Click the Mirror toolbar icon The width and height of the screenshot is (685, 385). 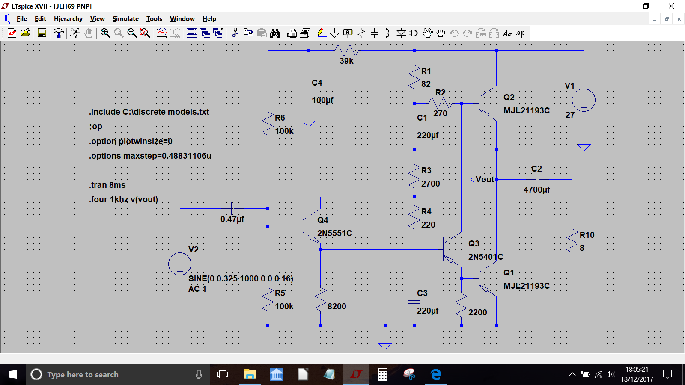494,33
